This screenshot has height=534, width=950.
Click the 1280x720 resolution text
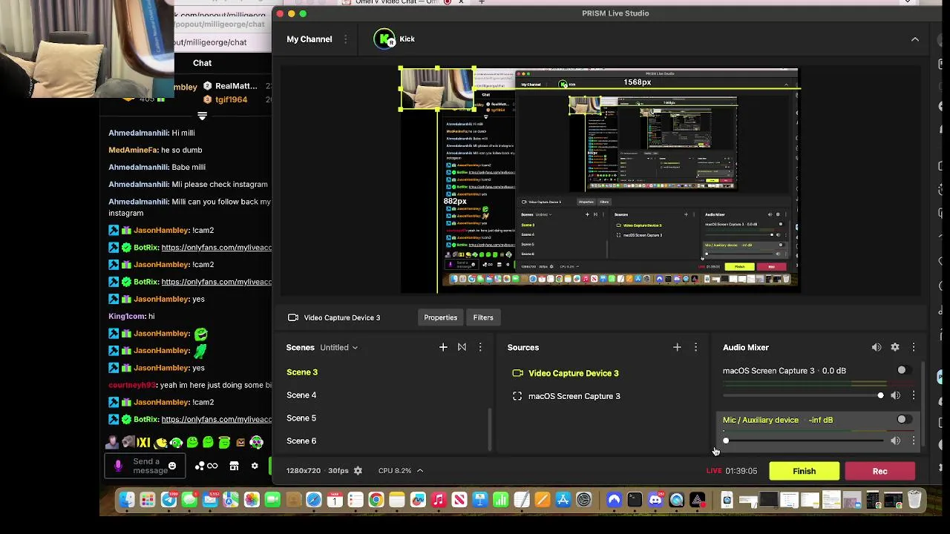(304, 471)
